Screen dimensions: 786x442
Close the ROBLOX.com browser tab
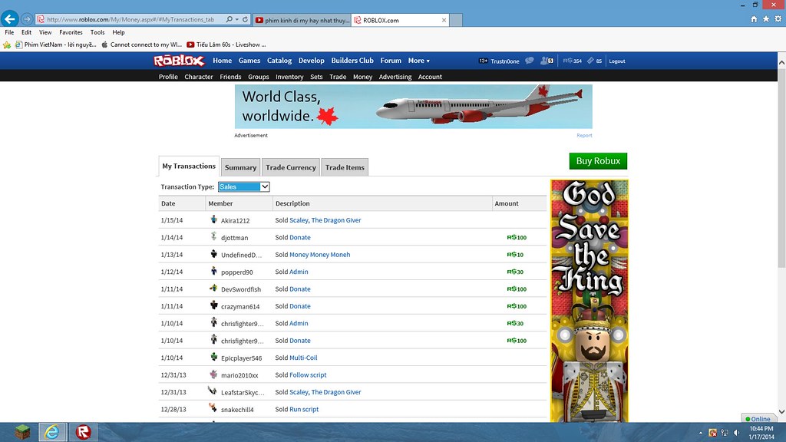444,20
